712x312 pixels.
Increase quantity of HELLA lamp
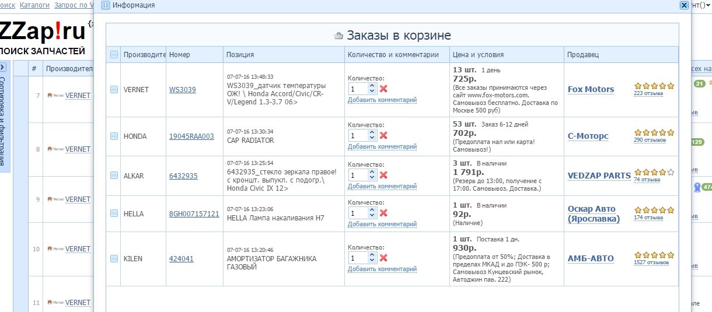(372, 211)
